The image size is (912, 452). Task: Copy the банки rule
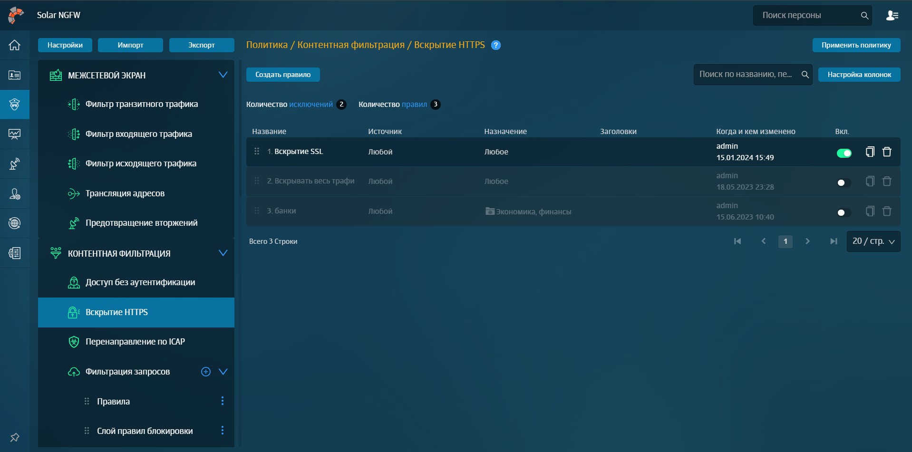pos(870,211)
